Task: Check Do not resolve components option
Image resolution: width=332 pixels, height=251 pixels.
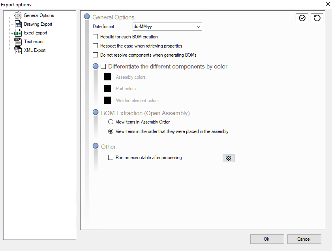Action: click(95, 55)
